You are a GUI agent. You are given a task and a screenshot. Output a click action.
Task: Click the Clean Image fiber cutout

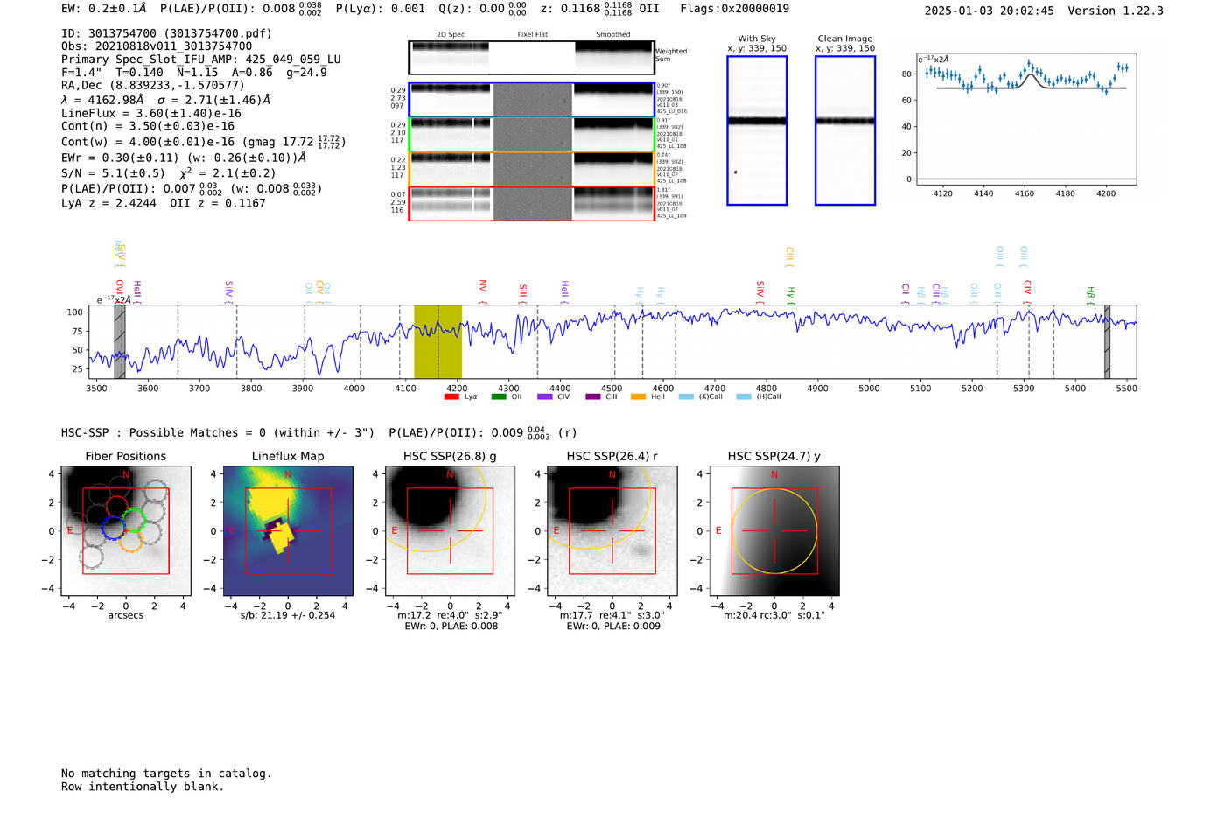[x=845, y=130]
